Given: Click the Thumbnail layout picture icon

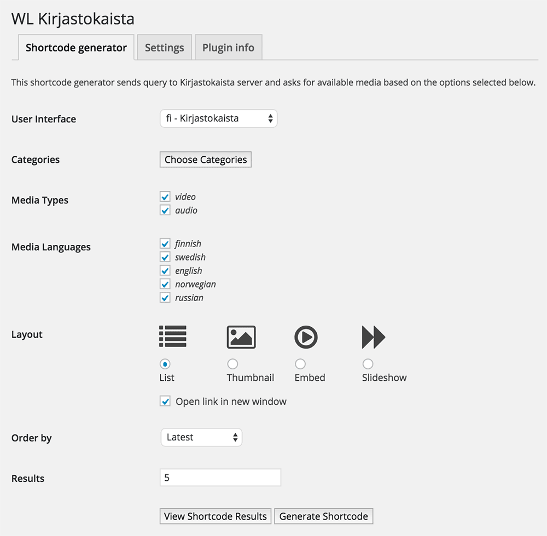Looking at the screenshot, I should [x=241, y=337].
